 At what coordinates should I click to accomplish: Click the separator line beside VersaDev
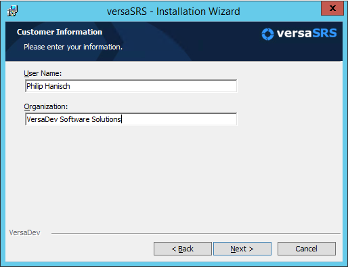click(196, 233)
